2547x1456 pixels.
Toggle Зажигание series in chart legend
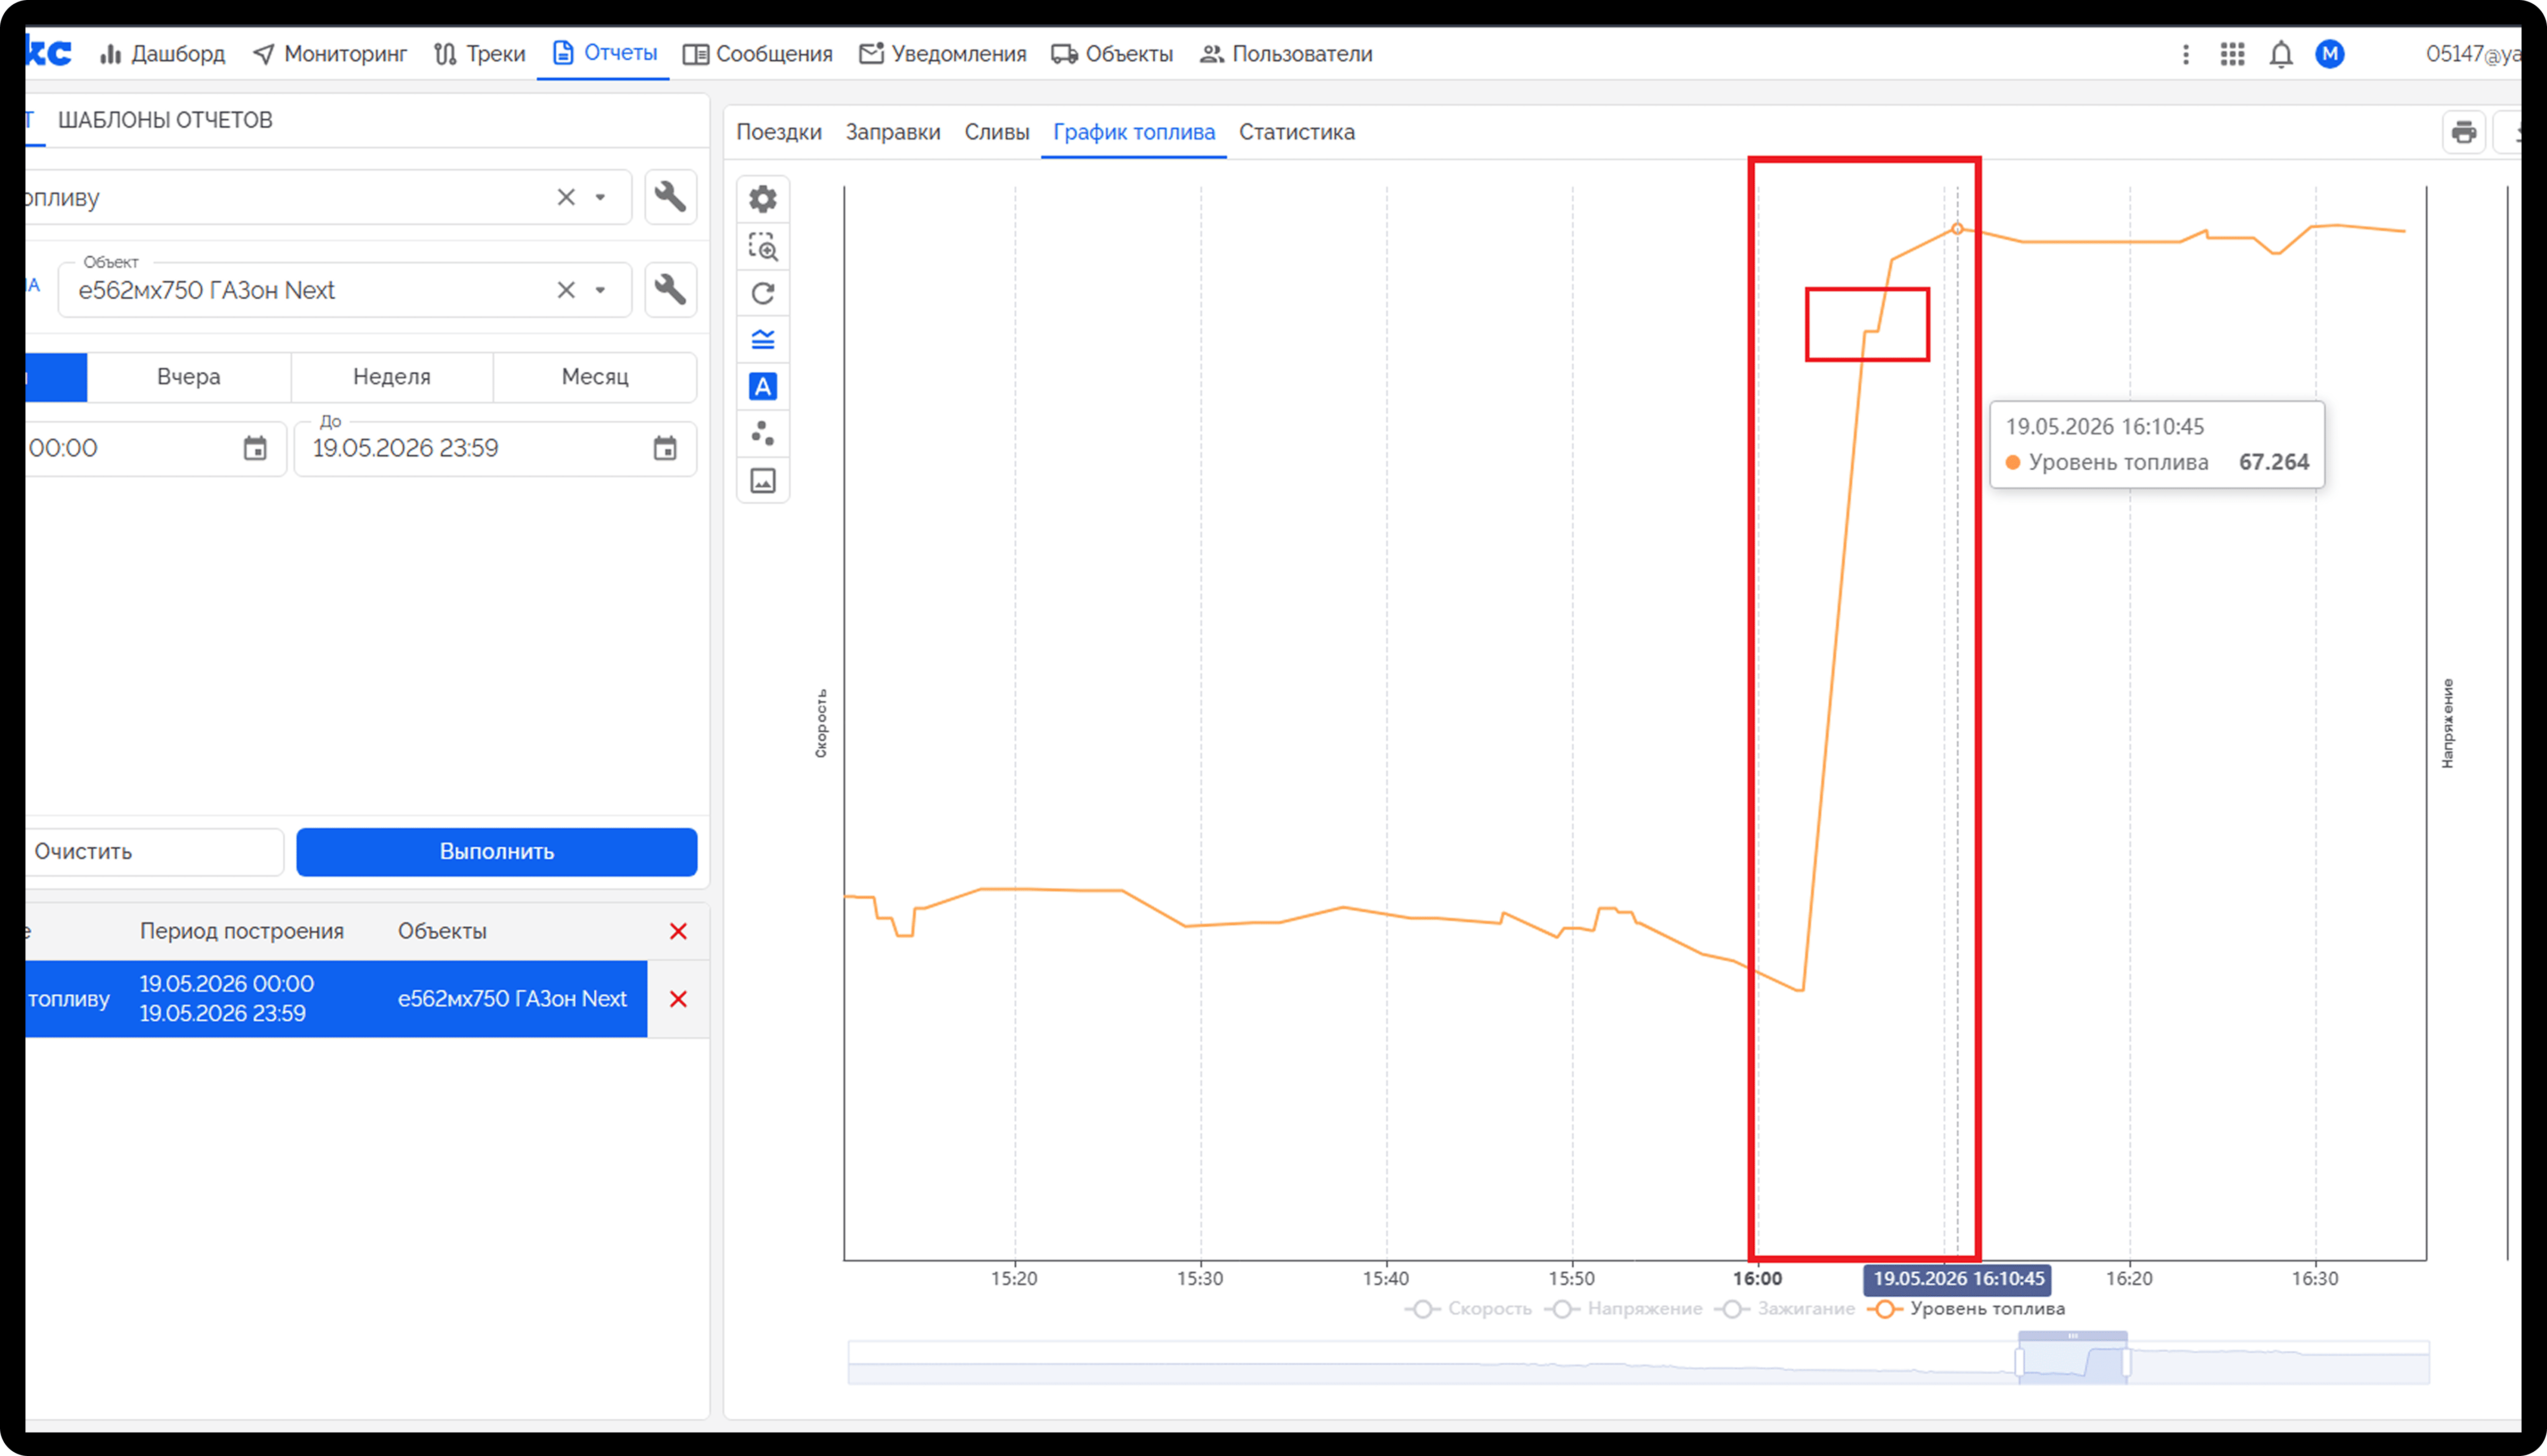tap(1785, 1309)
